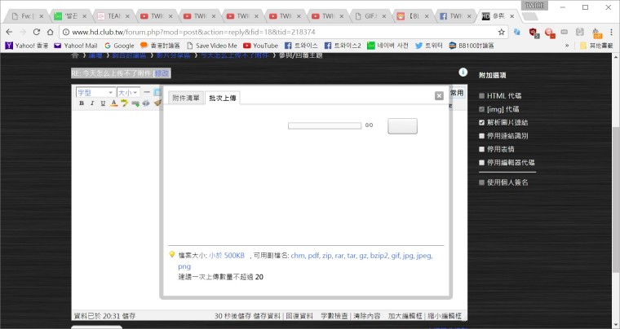Close the 參與 HD club tab
Viewport: 620px width, 329px height.
click(x=512, y=16)
